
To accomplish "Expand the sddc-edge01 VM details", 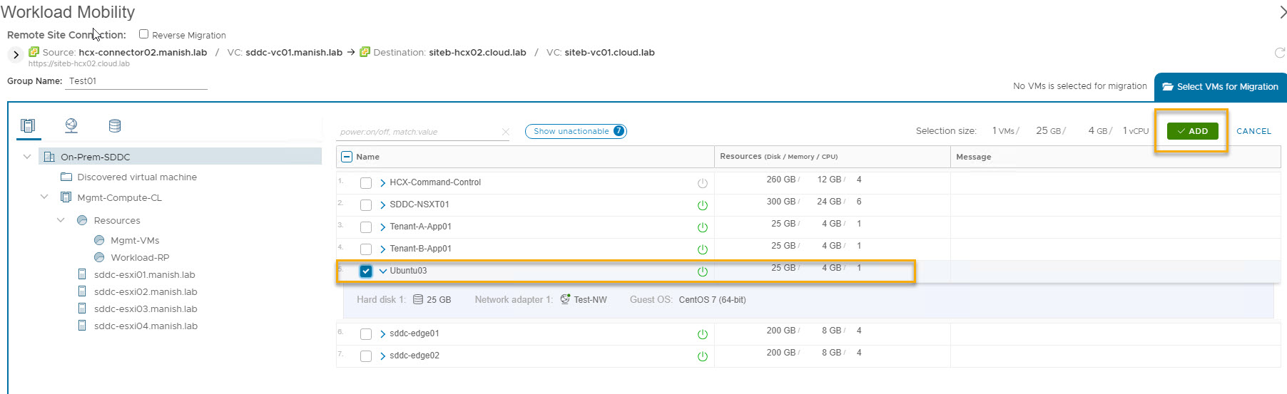I will (383, 334).
